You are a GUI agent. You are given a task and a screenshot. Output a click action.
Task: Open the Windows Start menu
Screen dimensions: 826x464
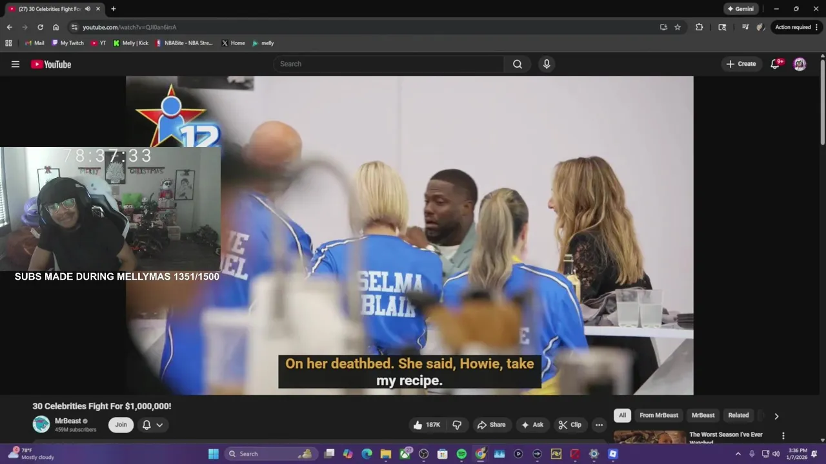(x=214, y=454)
